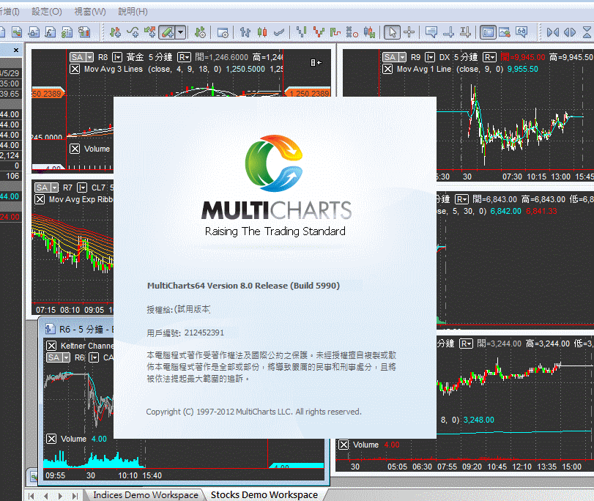The width and height of the screenshot is (594, 501).
Task: Switch to Stocks Demo Workspace tab
Action: pyautogui.click(x=264, y=495)
